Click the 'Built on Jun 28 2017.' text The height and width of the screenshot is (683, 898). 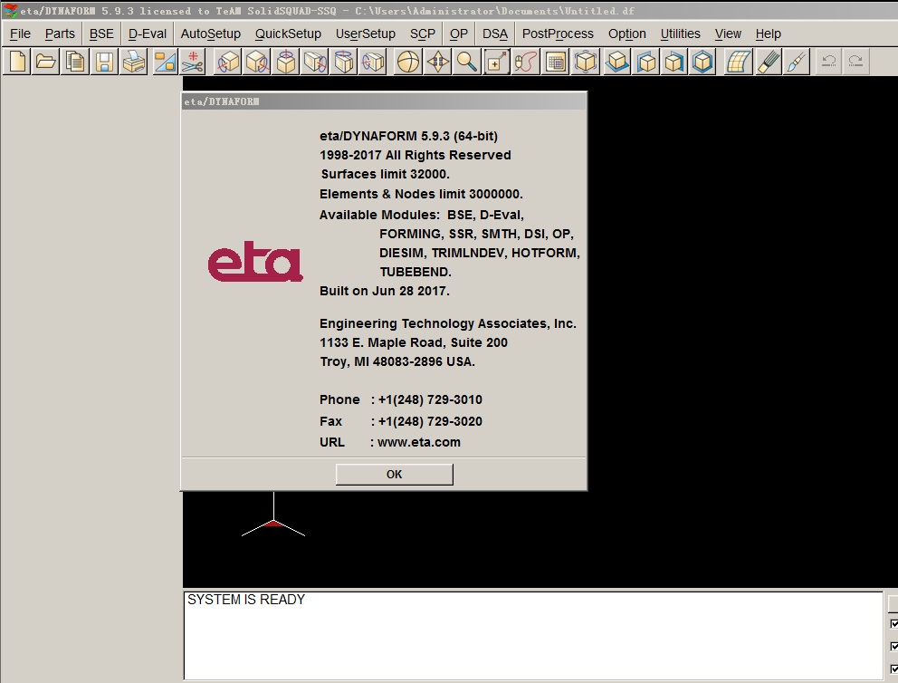(385, 291)
